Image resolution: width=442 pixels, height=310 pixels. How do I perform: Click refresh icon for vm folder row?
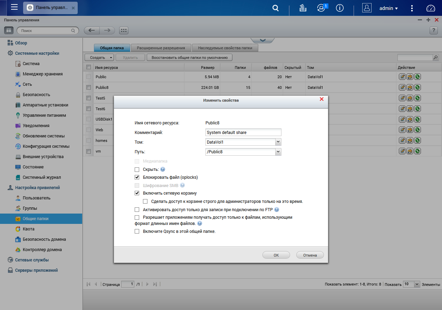[417, 151]
